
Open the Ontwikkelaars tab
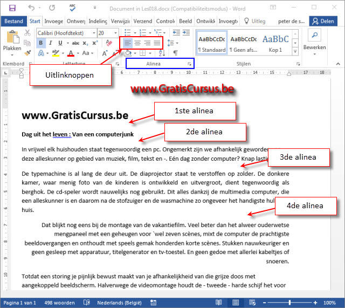206,22
